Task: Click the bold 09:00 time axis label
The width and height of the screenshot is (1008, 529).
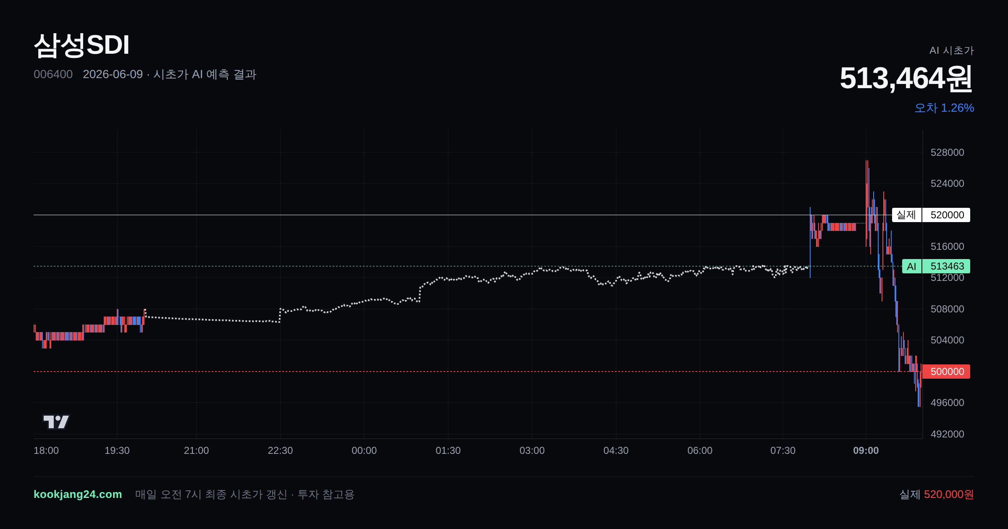Action: (866, 450)
